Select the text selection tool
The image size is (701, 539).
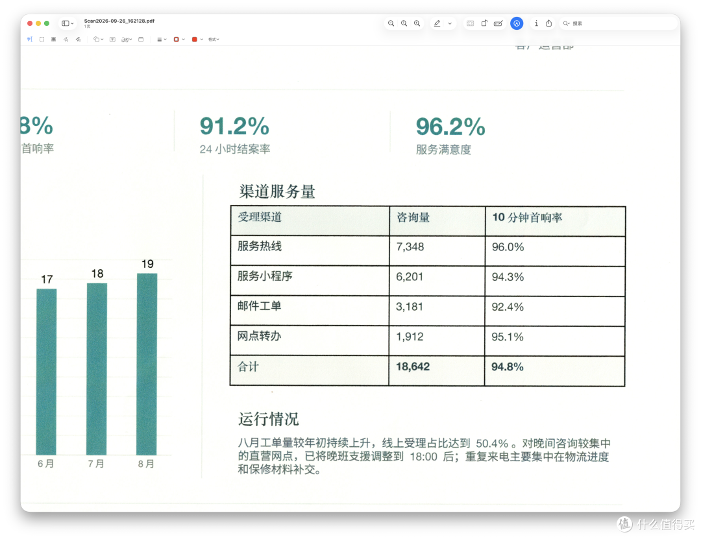[29, 40]
